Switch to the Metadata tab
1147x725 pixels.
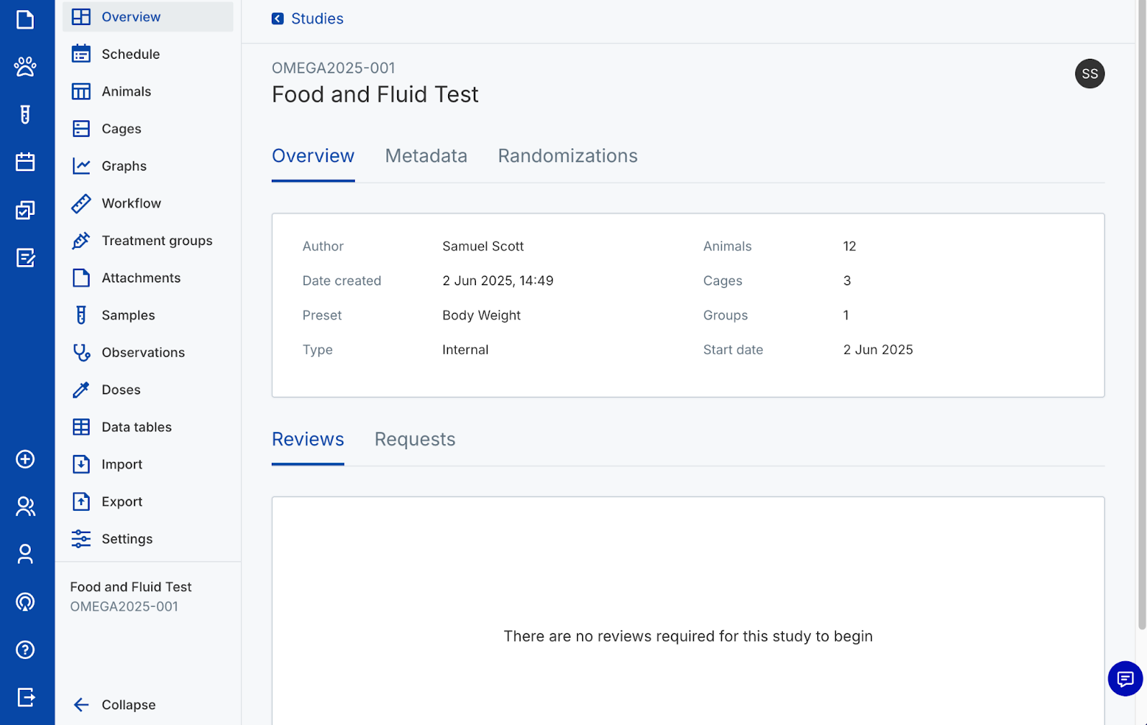[x=426, y=156]
